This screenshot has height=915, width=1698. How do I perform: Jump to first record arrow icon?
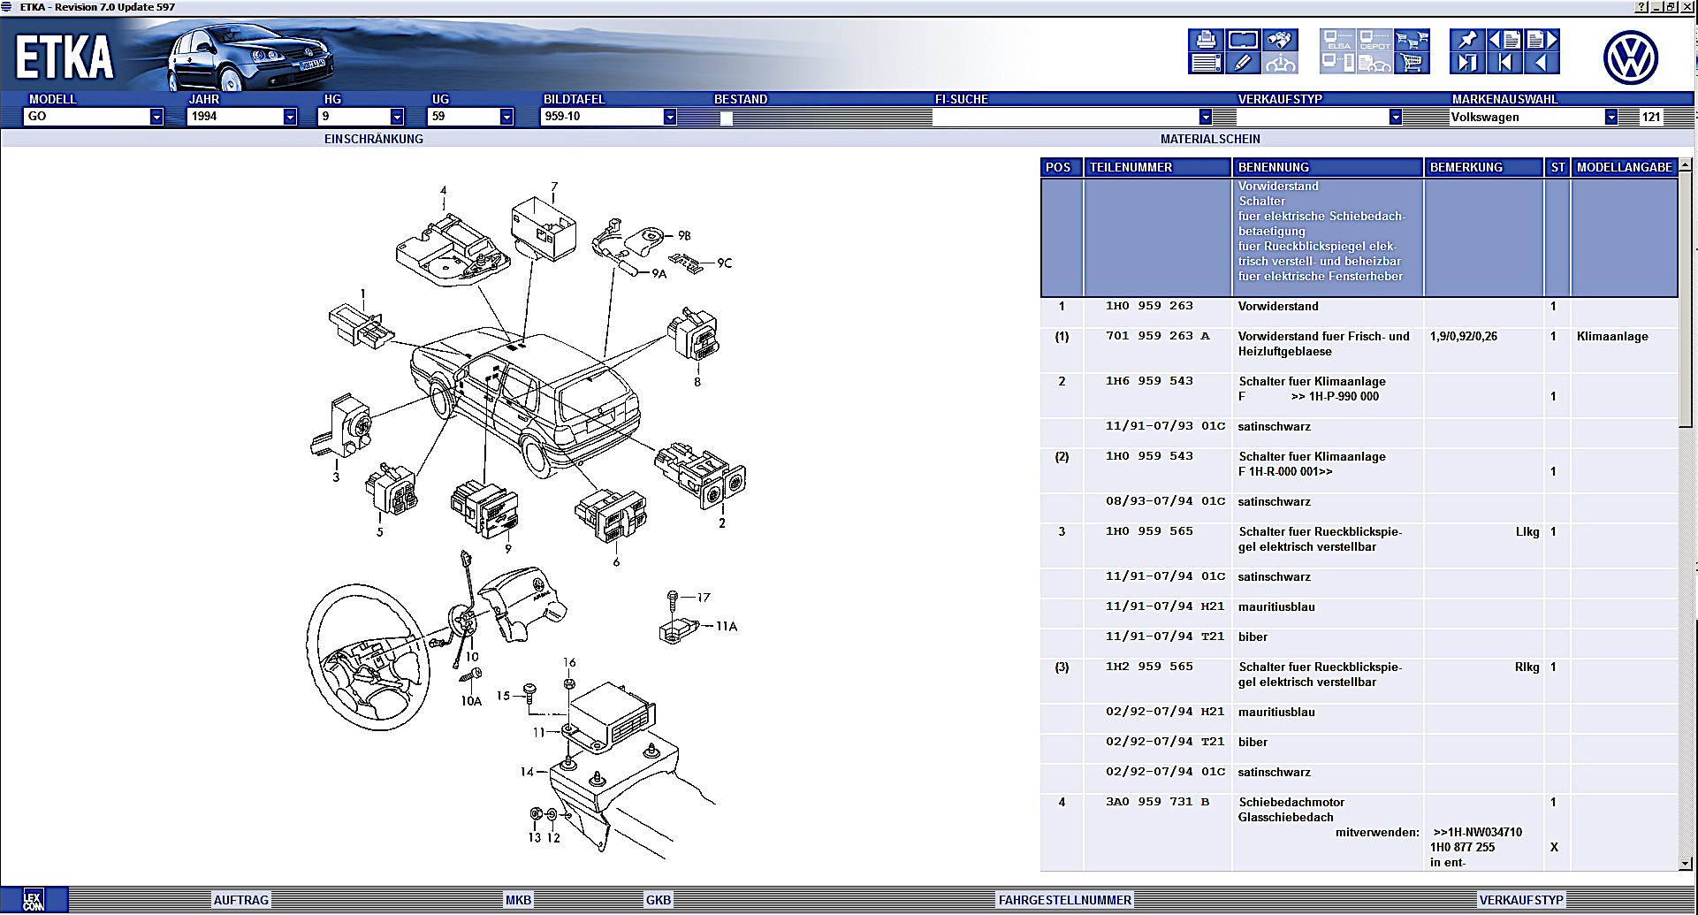1504,63
